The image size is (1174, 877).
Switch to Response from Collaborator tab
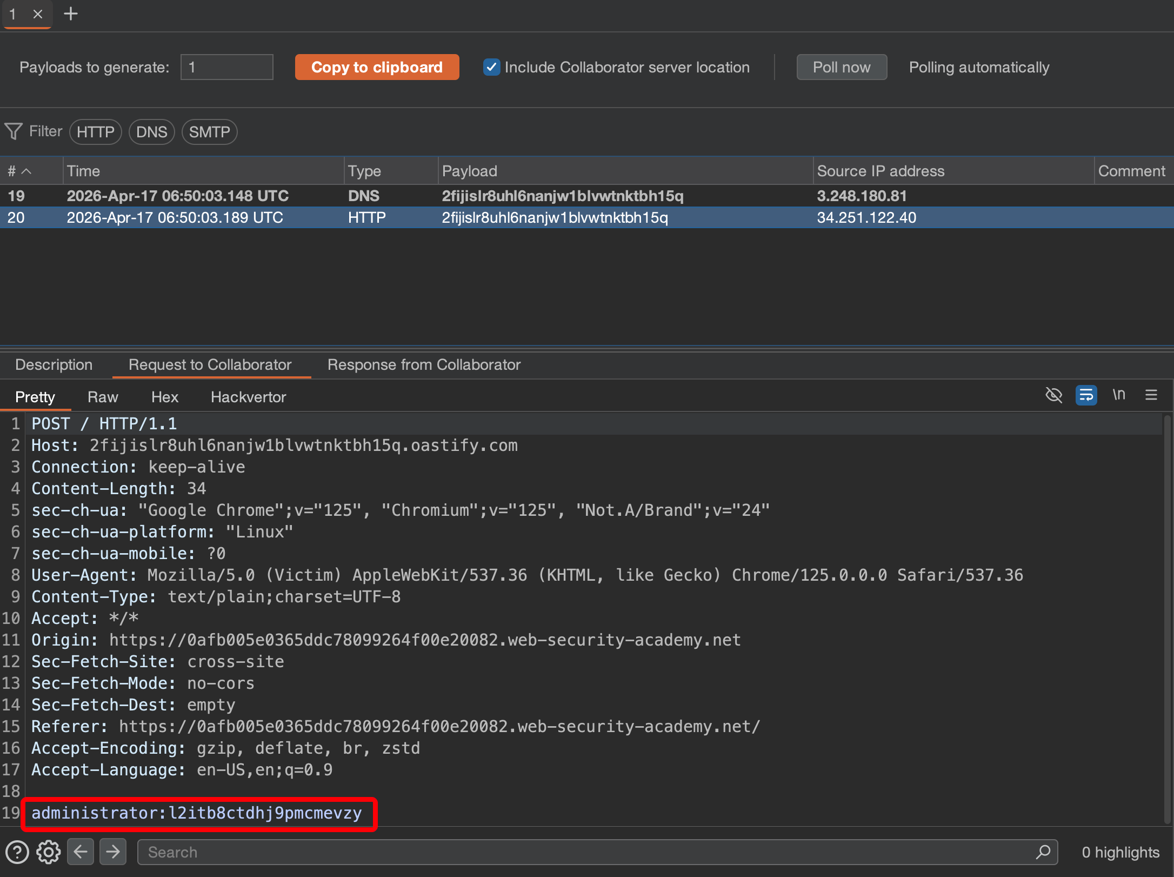tap(424, 365)
